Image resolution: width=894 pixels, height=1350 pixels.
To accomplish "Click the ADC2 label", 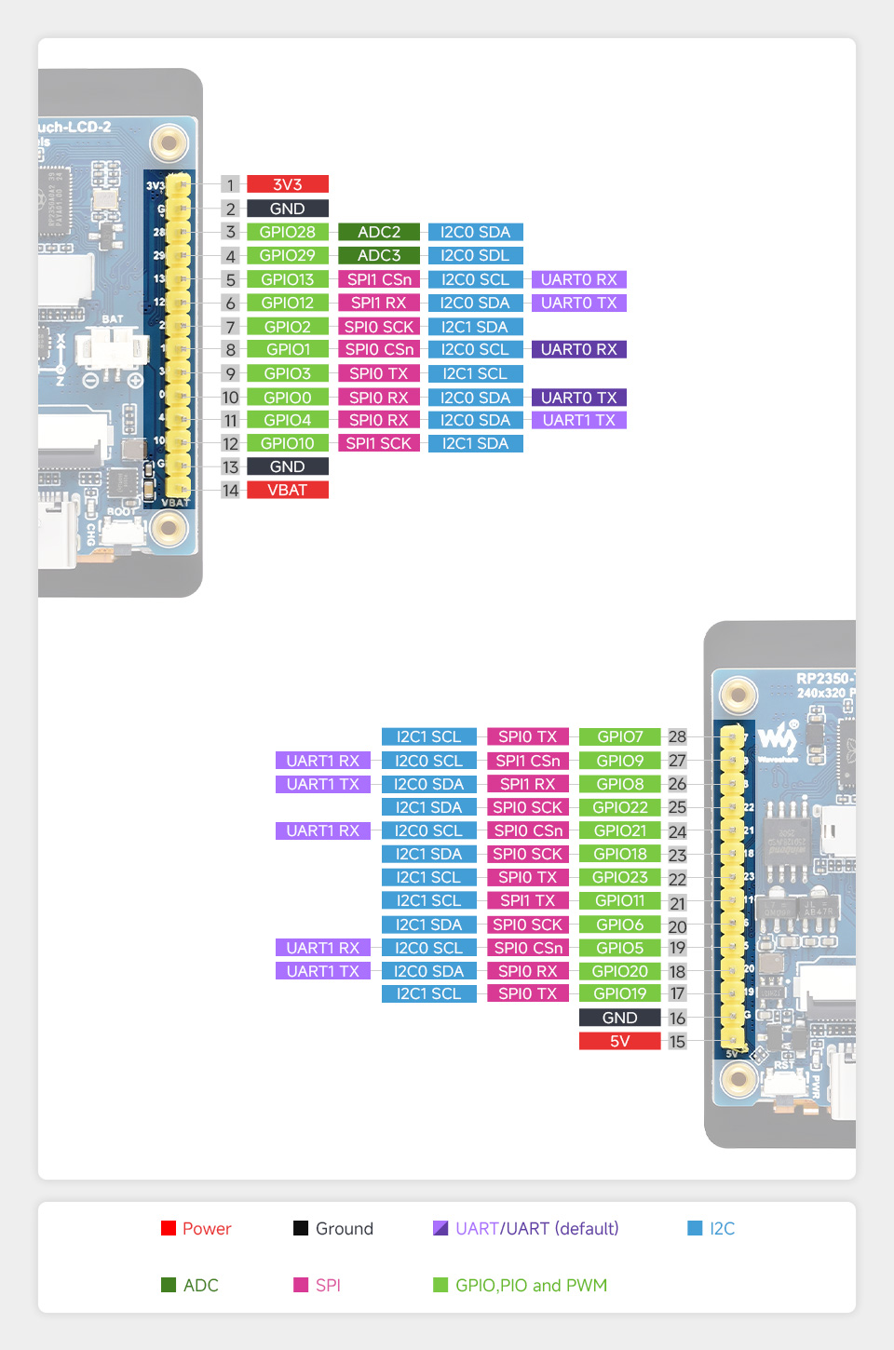I will coord(379,232).
